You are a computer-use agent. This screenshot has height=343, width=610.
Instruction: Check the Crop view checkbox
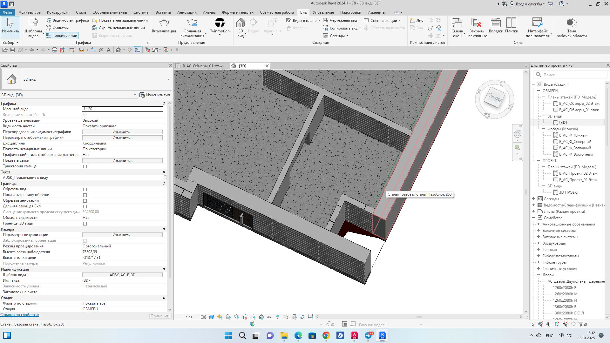click(x=85, y=189)
